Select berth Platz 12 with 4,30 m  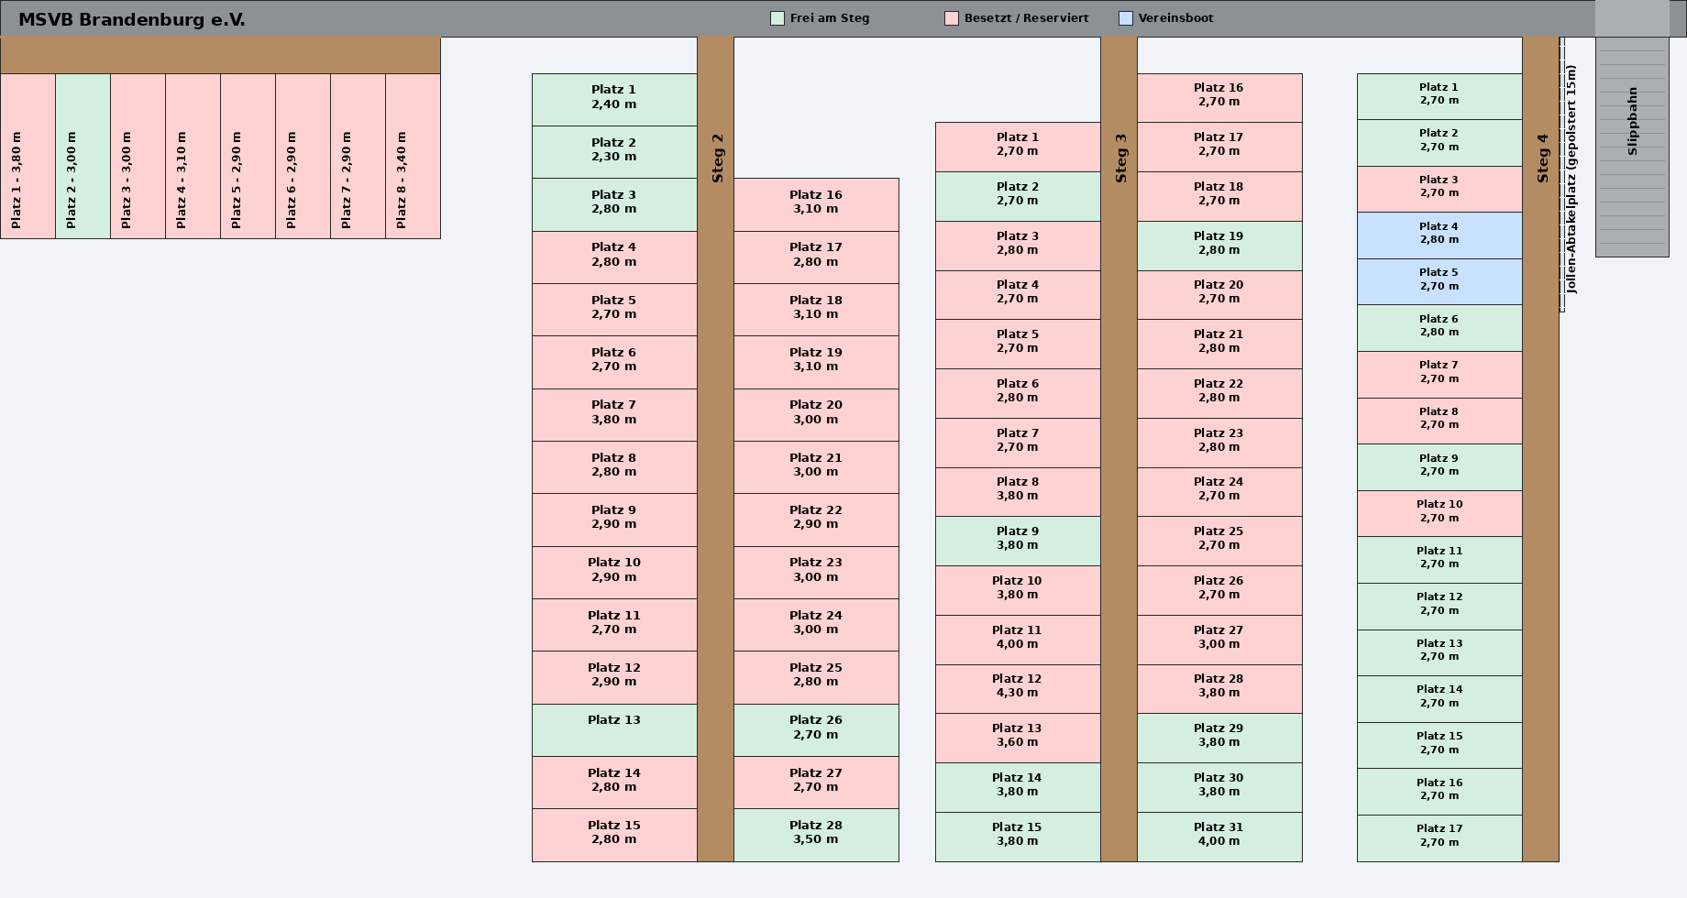click(x=1018, y=689)
